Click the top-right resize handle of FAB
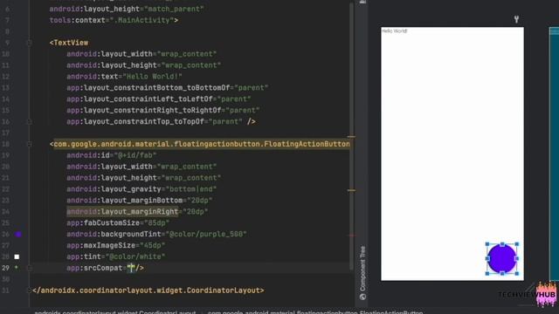Viewport: 559px width, 314px height. click(x=517, y=244)
